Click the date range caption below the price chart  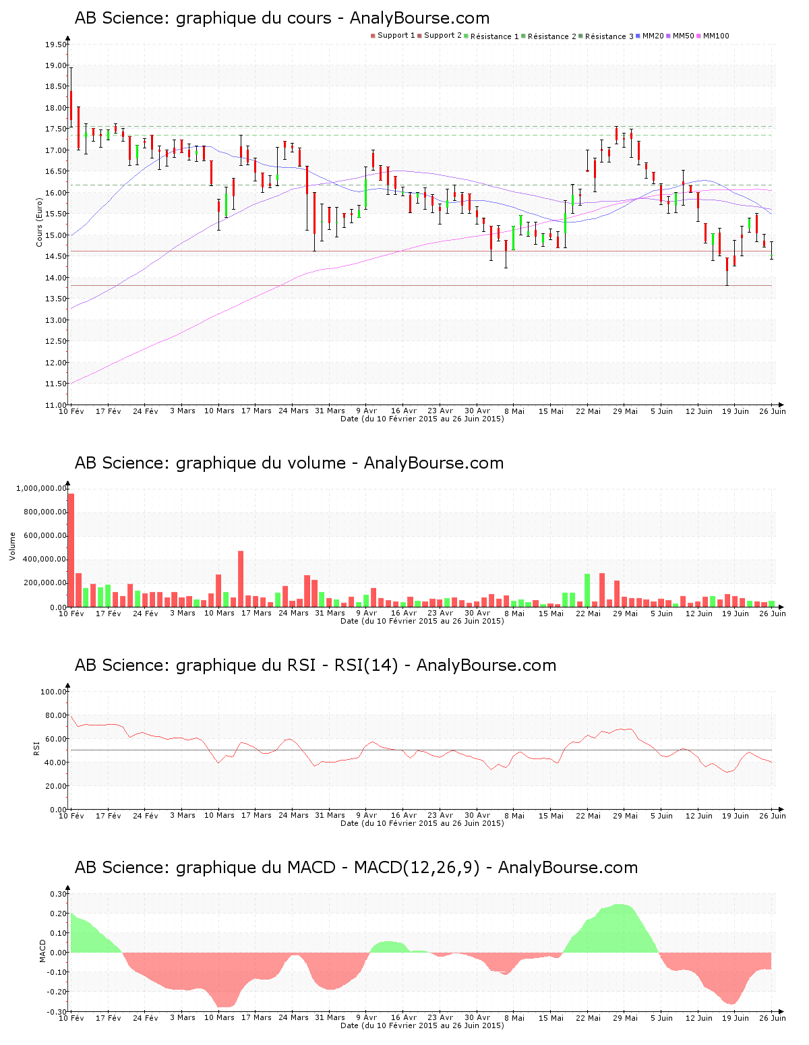pos(422,419)
